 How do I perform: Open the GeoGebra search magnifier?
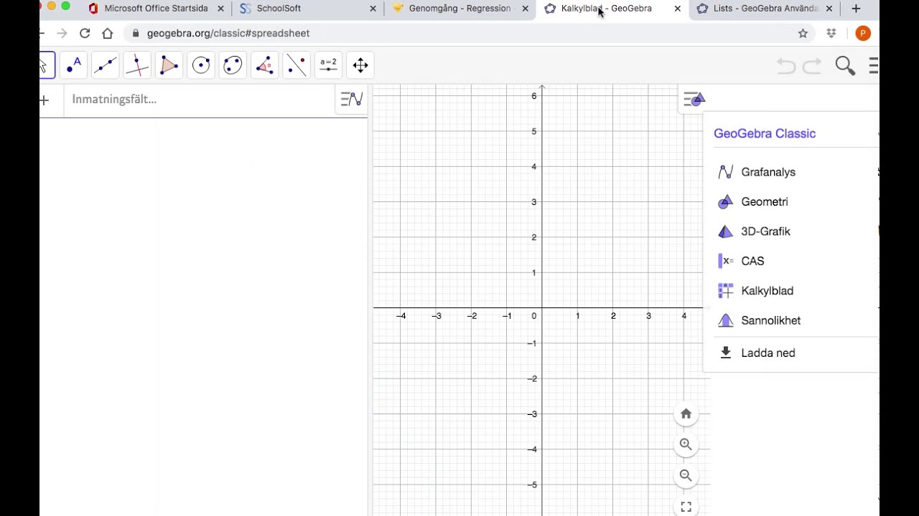(x=845, y=66)
